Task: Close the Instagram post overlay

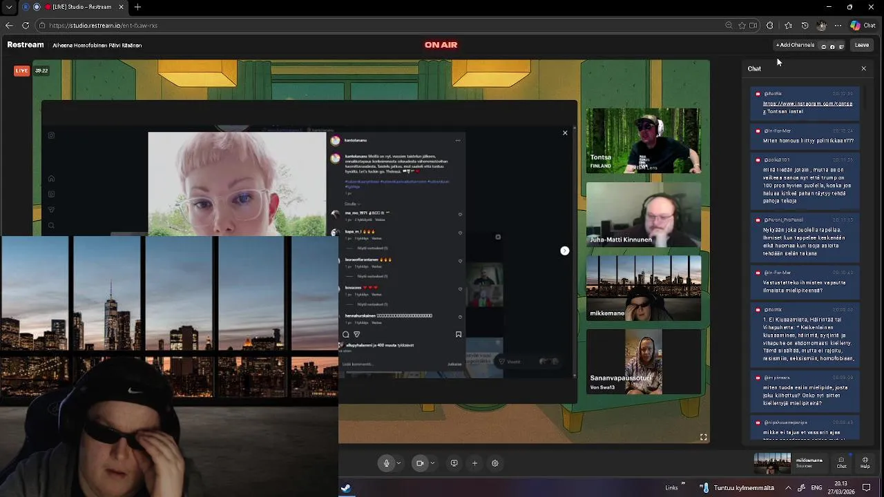Action: (x=565, y=133)
